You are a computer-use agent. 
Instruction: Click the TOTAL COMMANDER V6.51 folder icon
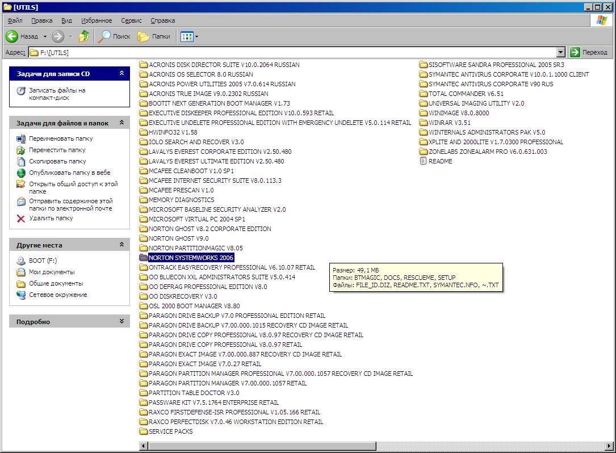423,94
